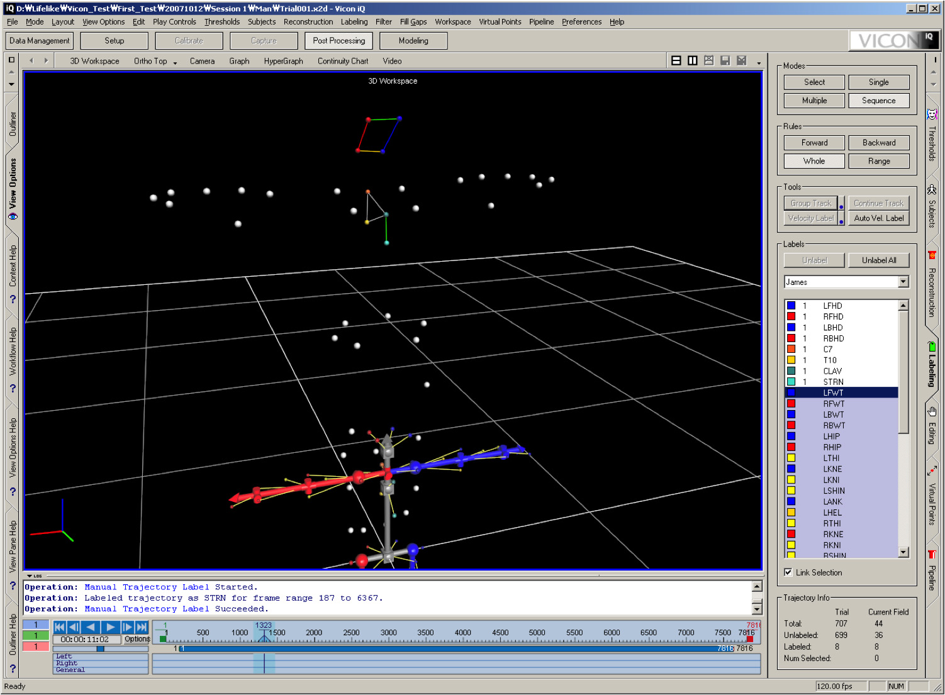Open the Pipeline icon in the right sidebar
Image resolution: width=945 pixels, height=695 pixels.
point(932,554)
